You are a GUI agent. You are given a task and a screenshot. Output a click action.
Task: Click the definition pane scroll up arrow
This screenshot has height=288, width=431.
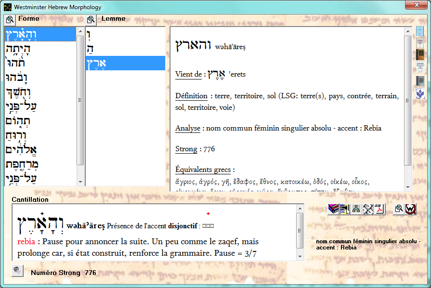click(x=407, y=31)
